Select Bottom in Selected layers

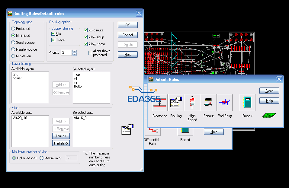79,86
